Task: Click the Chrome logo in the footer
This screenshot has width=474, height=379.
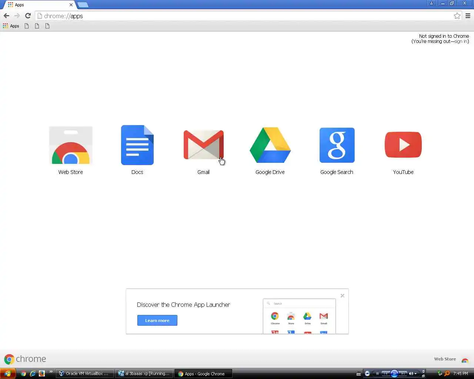Action: (25, 359)
